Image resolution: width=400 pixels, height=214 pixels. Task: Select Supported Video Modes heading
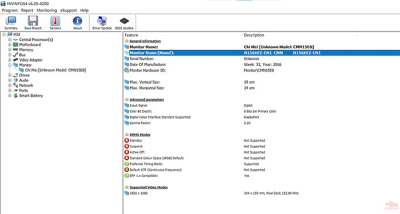(148, 187)
